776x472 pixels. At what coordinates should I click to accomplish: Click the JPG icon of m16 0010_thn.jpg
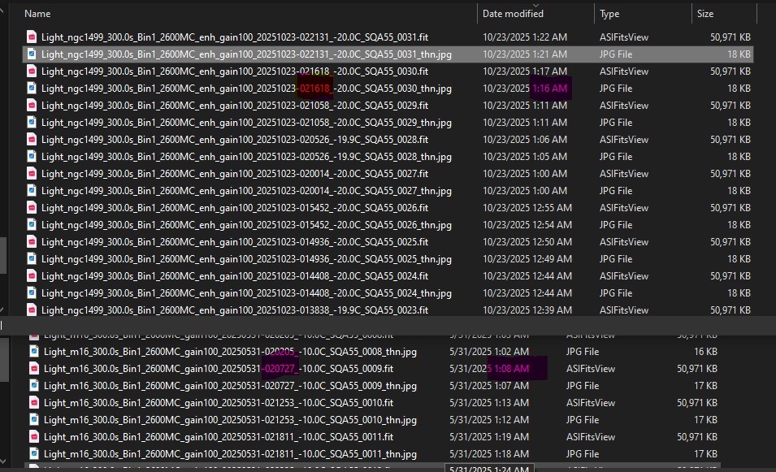[x=34, y=419]
